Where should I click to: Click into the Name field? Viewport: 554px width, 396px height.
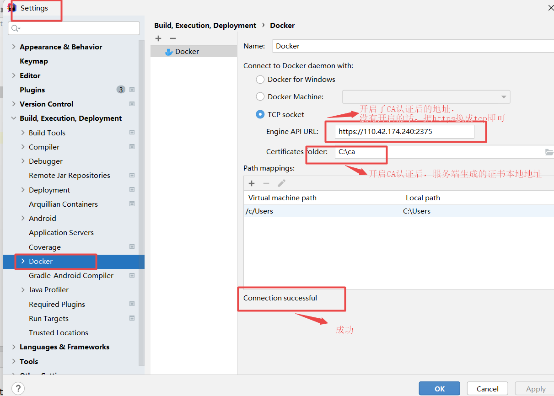[x=413, y=46]
